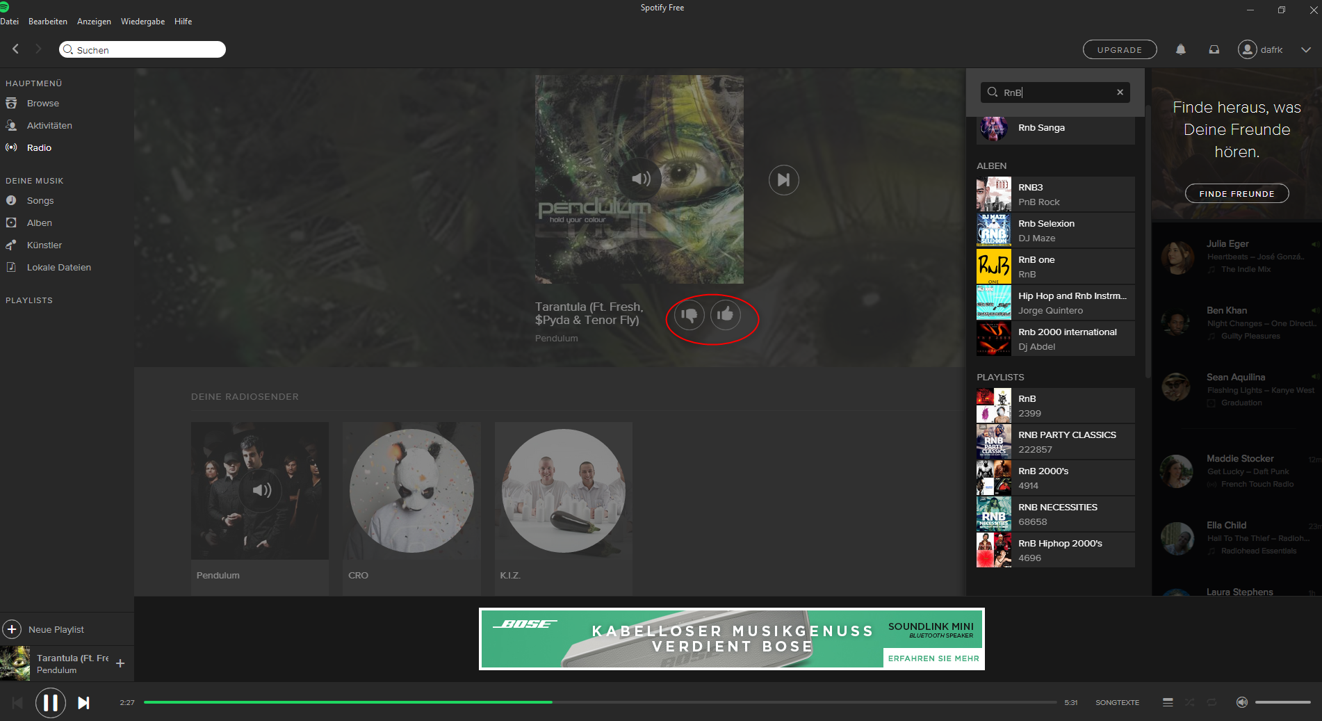Select Songs under Deine Musik
The image size is (1322, 721).
click(40, 200)
